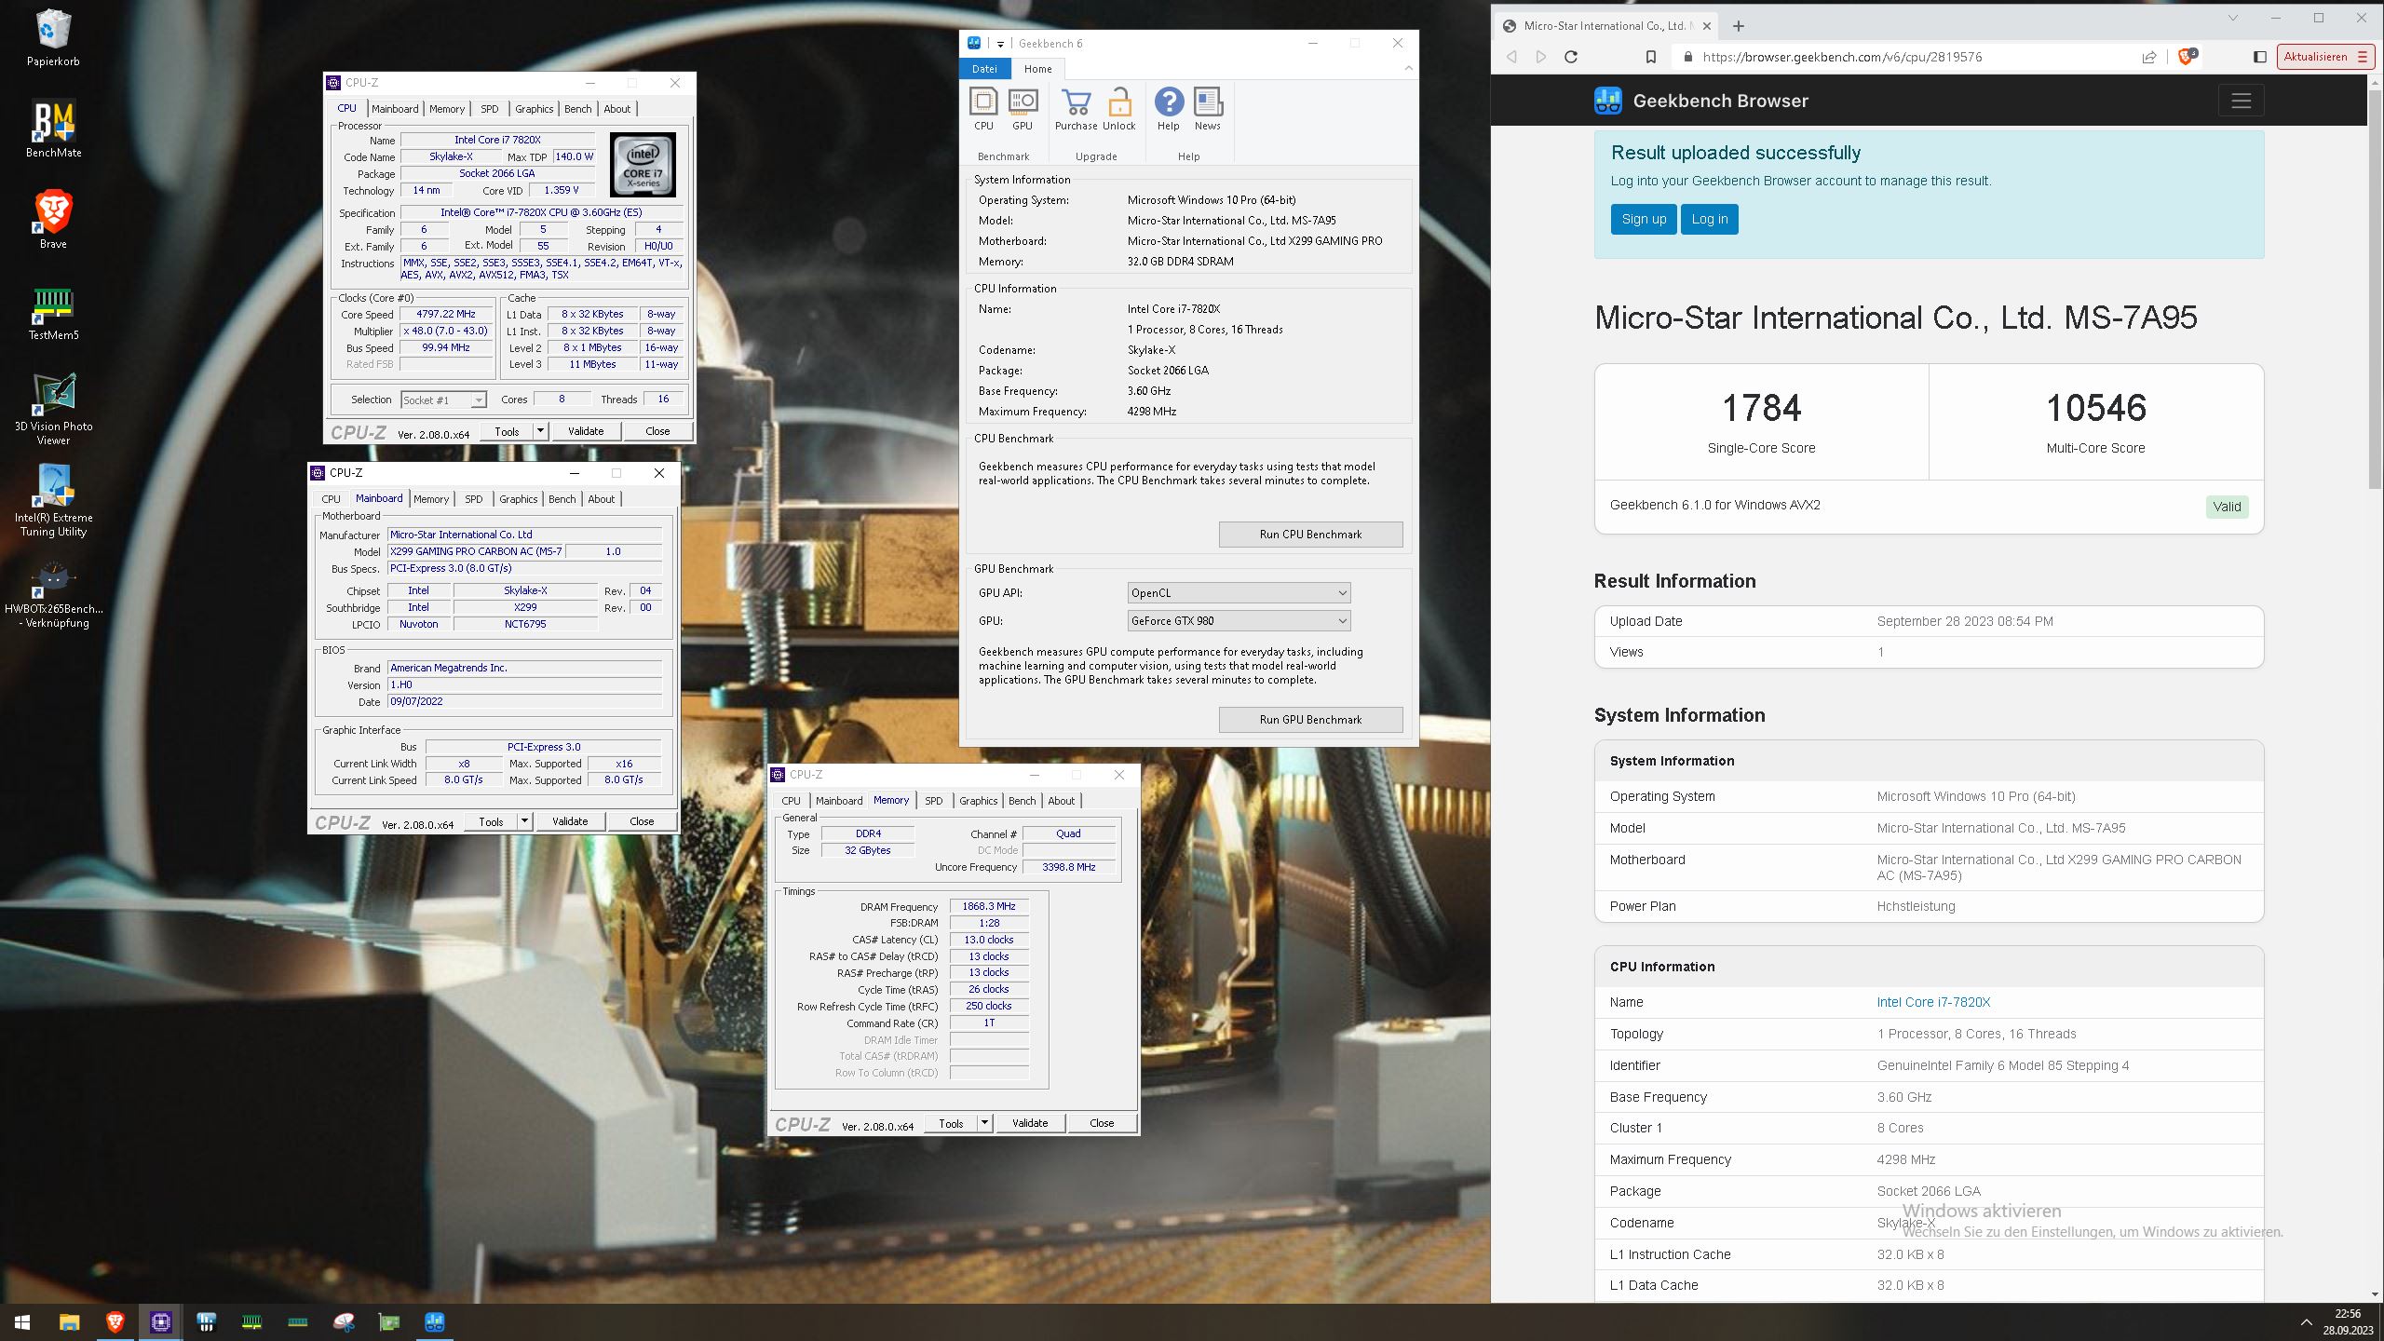
Task: Click Log in button on Geekbench Browser
Action: click(1709, 220)
